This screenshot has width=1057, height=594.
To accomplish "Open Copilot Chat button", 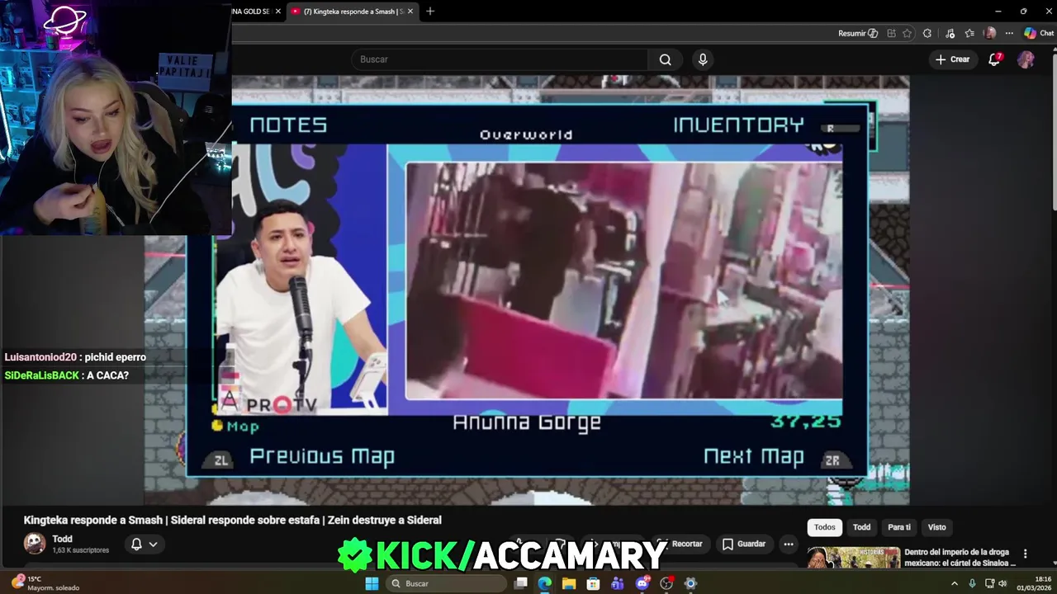I will pos(1039,33).
